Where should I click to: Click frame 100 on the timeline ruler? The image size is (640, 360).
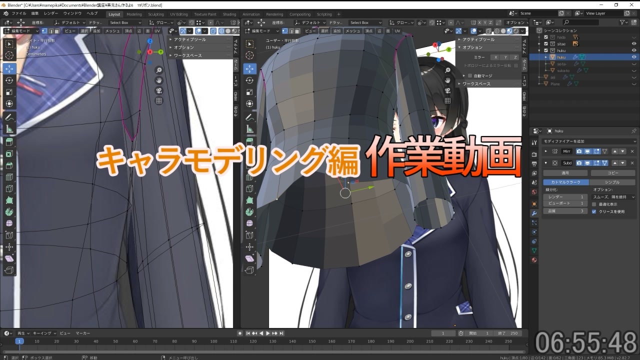click(214, 341)
